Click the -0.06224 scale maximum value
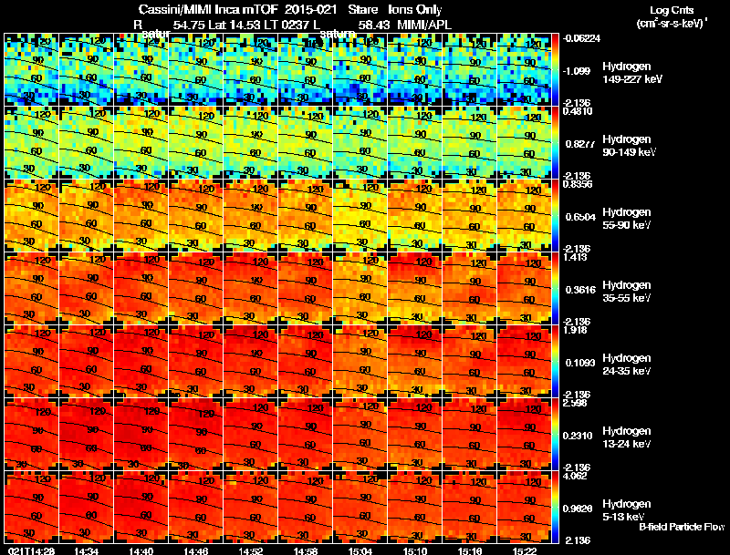Viewport: 730px width, 555px height. pos(582,38)
